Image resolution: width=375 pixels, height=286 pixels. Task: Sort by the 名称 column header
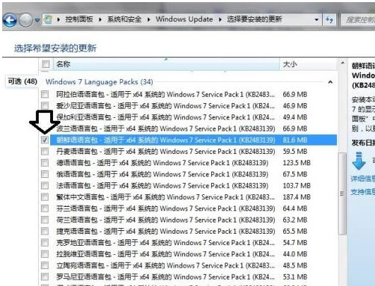click(166, 64)
